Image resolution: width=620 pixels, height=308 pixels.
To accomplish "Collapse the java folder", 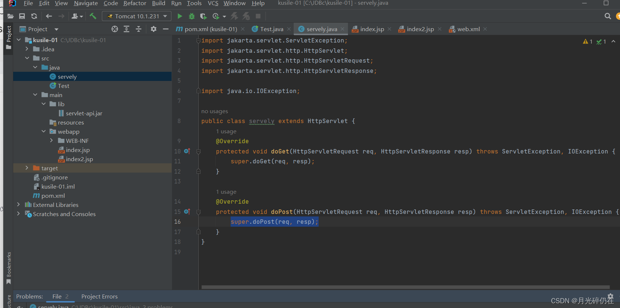I will [35, 67].
